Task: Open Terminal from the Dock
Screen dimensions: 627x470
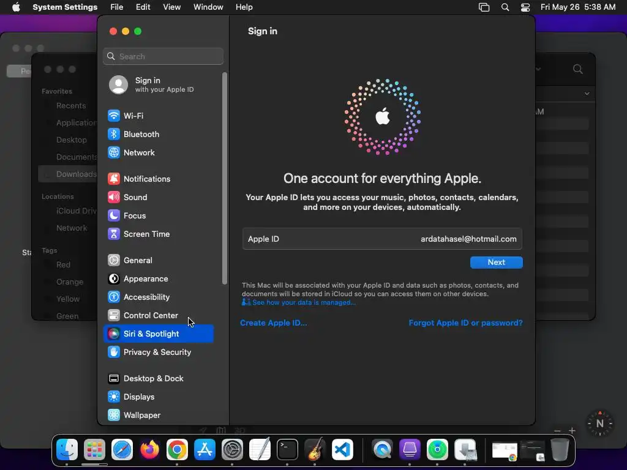Action: point(288,450)
